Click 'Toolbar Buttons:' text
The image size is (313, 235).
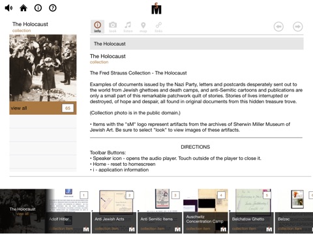point(108,153)
